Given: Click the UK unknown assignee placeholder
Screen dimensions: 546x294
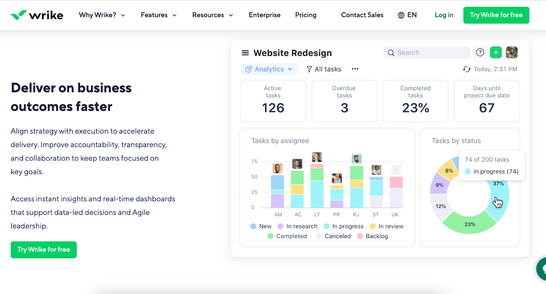Looking at the screenshot, I should coord(396,170).
